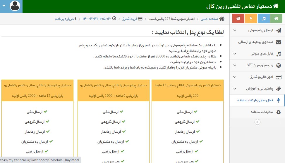
Task: Click the دستیار تماس تلفنی زرین کال title
Action: click(x=239, y=6)
